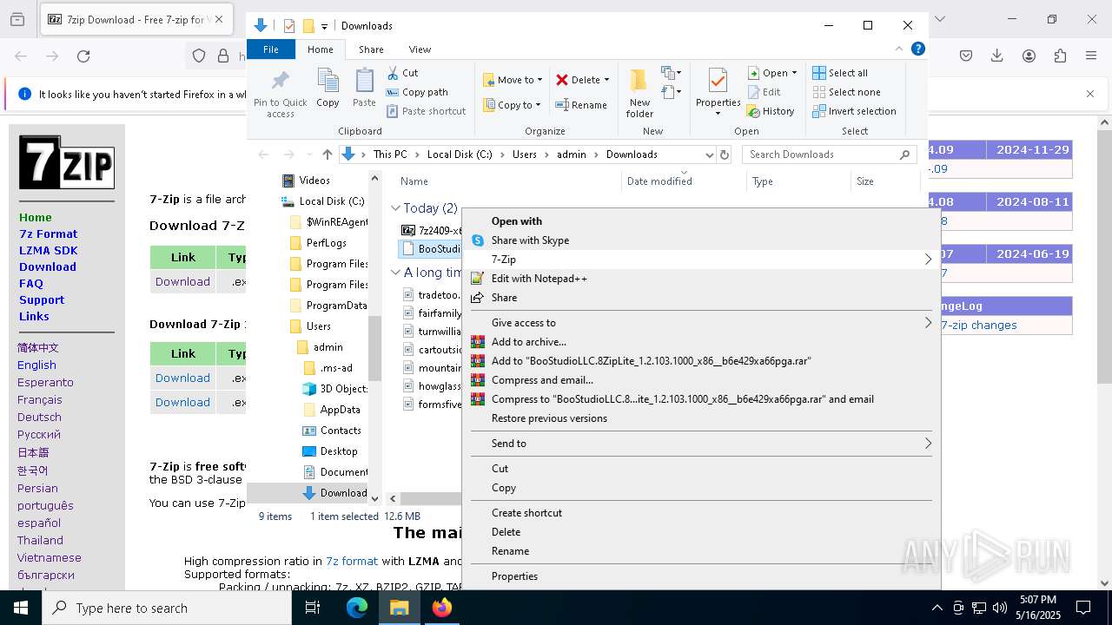Screen dimensions: 1112x625
Task: Collapse the Explorer ribbon chevron
Action: coord(899,49)
